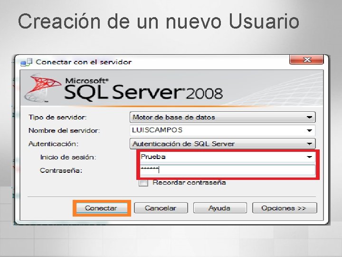Open Tipo de servidor dropdown
Screen dimensions: 342x257
coord(222,118)
